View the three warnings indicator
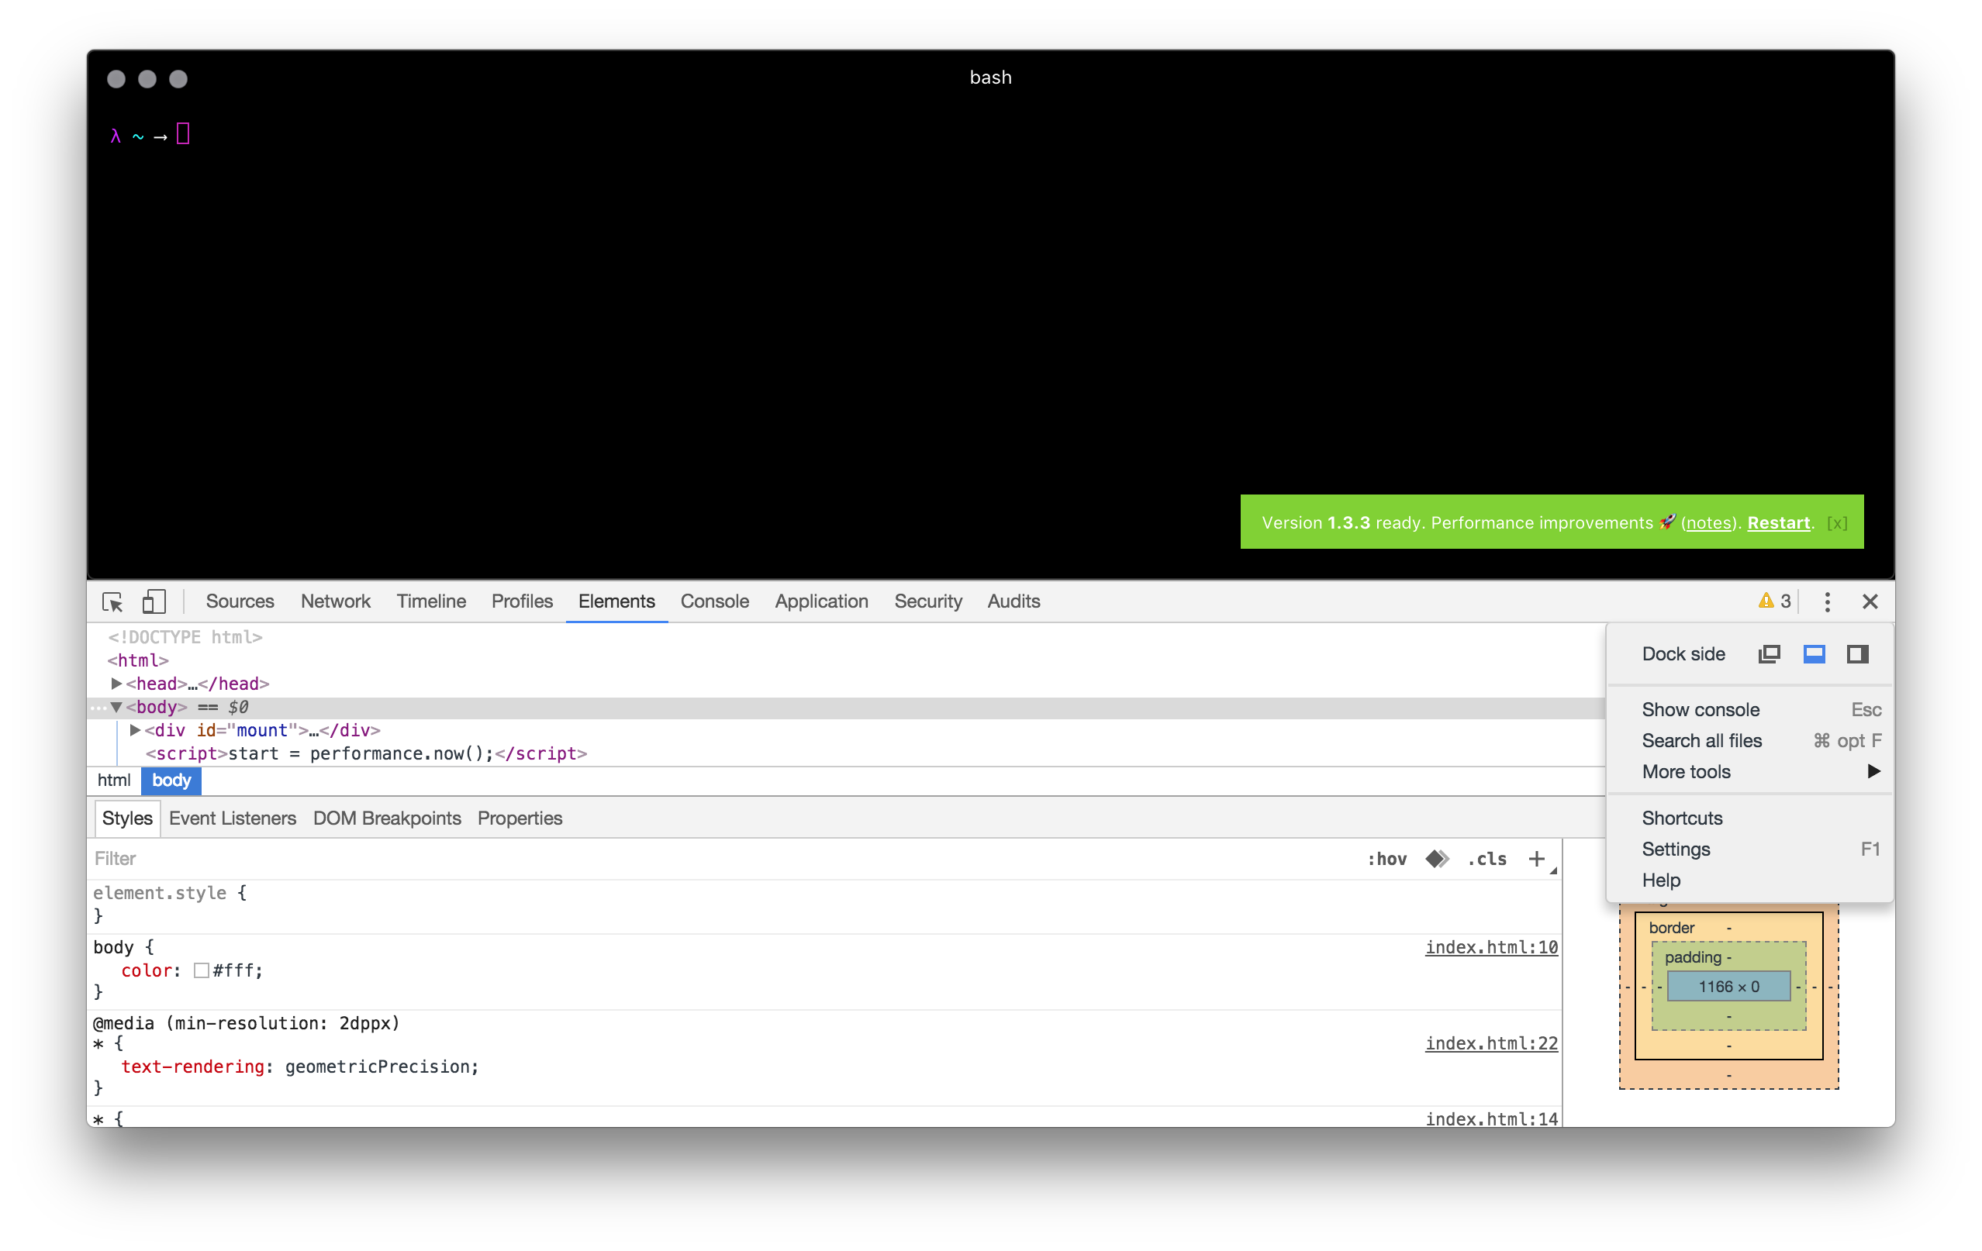 (x=1773, y=601)
